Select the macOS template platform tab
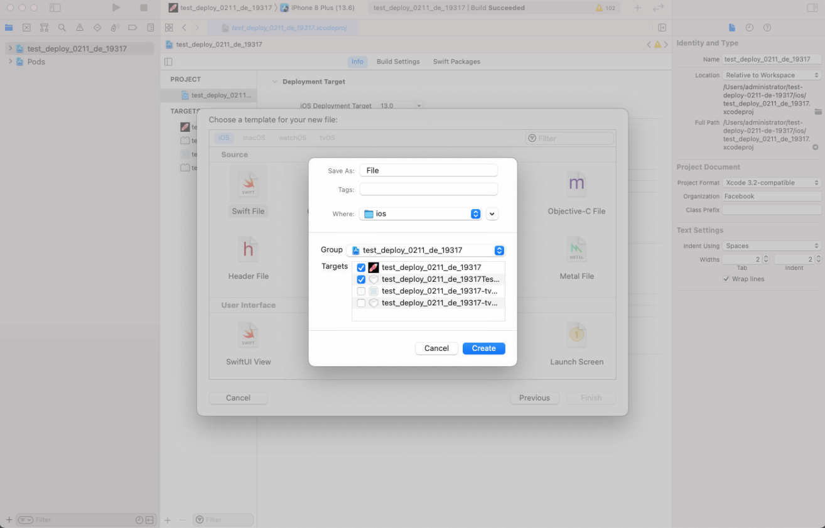This screenshot has width=825, height=528. pos(254,138)
